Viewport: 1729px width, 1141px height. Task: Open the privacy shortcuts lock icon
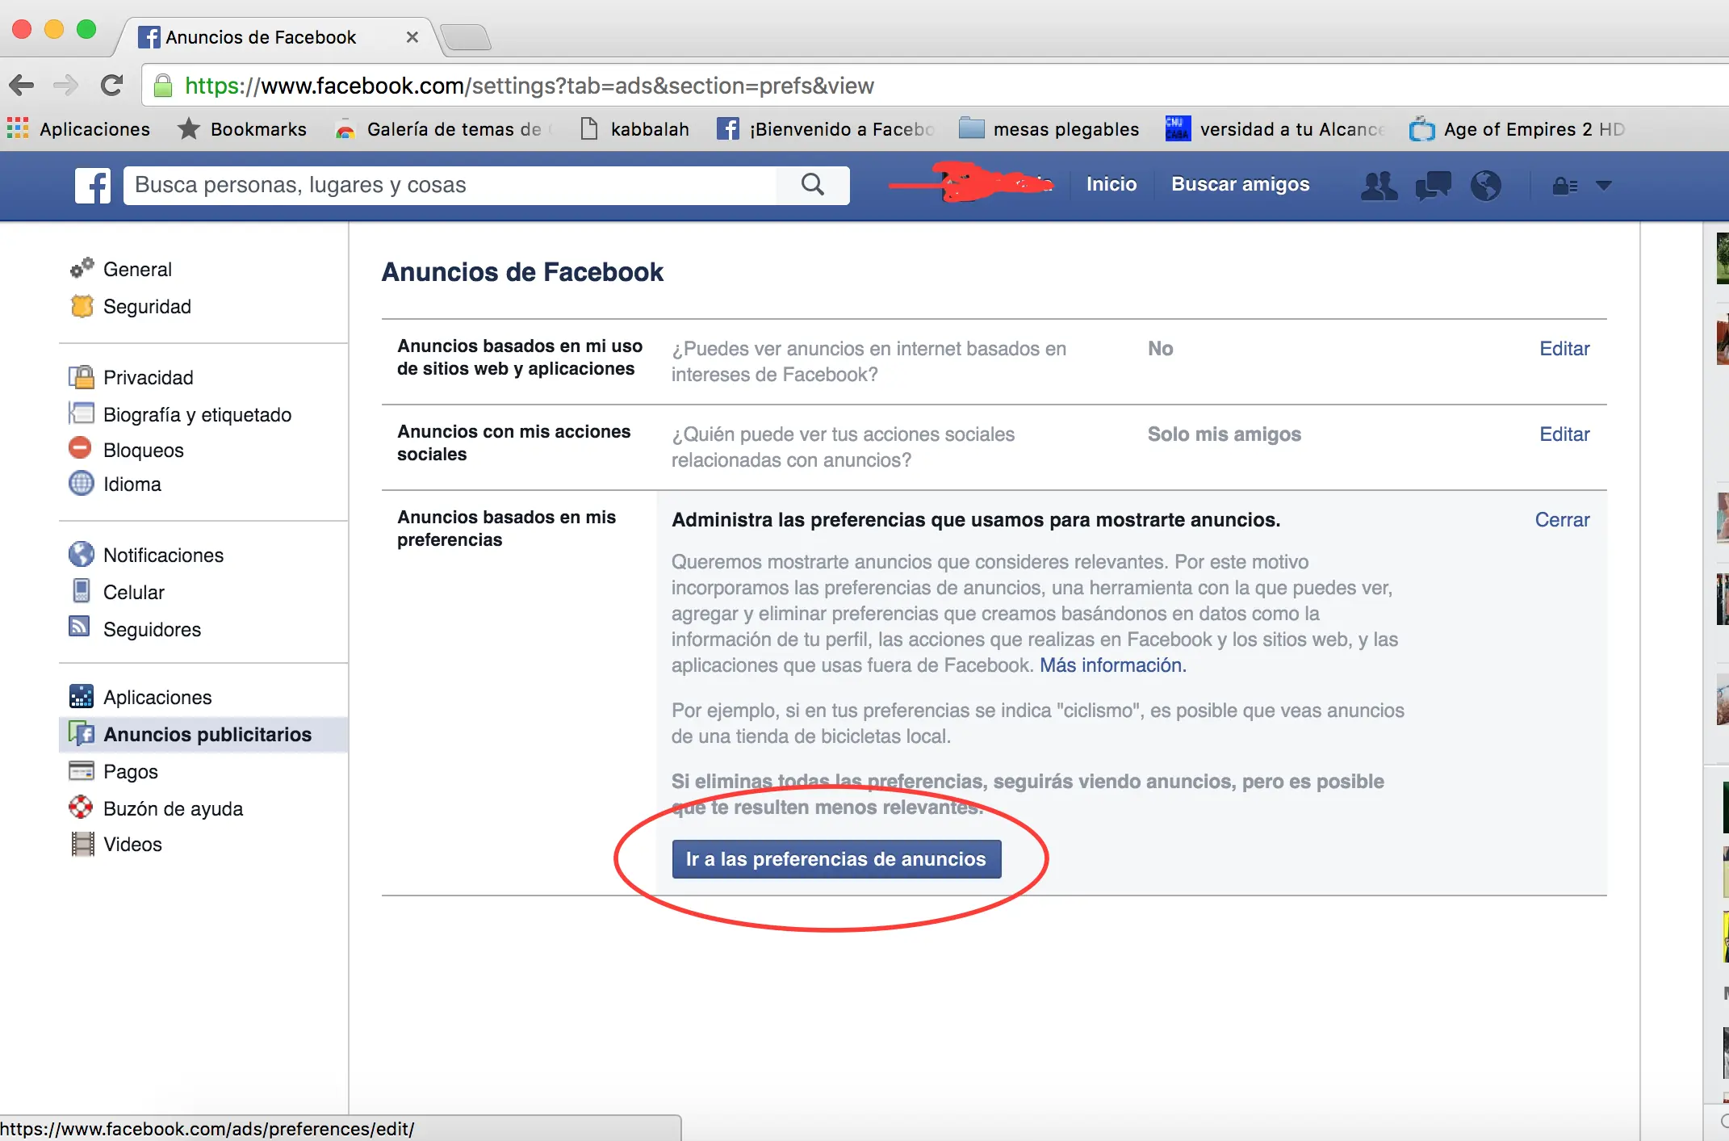coord(1564,186)
